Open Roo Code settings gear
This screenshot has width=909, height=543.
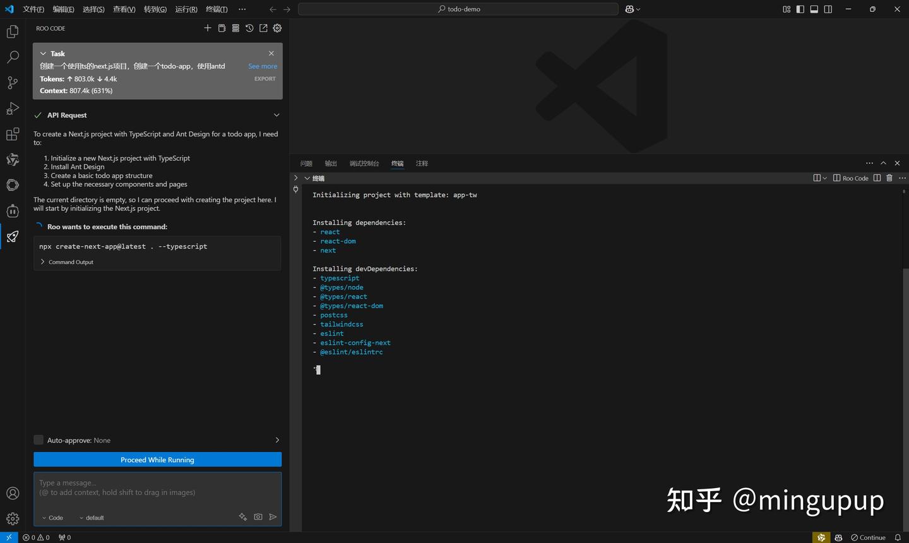[x=276, y=28]
